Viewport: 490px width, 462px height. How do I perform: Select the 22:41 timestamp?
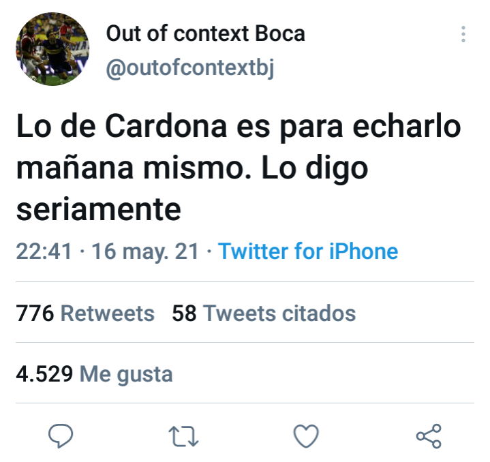(x=44, y=251)
